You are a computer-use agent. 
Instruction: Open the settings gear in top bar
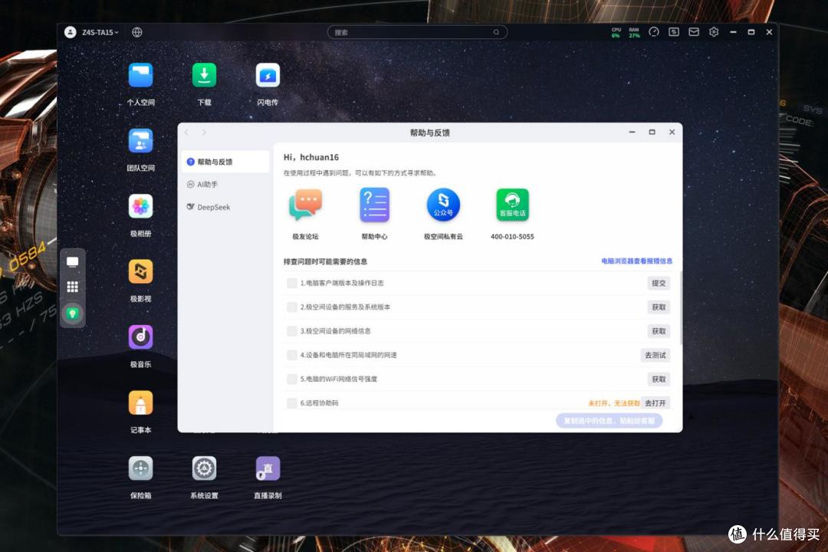(714, 32)
